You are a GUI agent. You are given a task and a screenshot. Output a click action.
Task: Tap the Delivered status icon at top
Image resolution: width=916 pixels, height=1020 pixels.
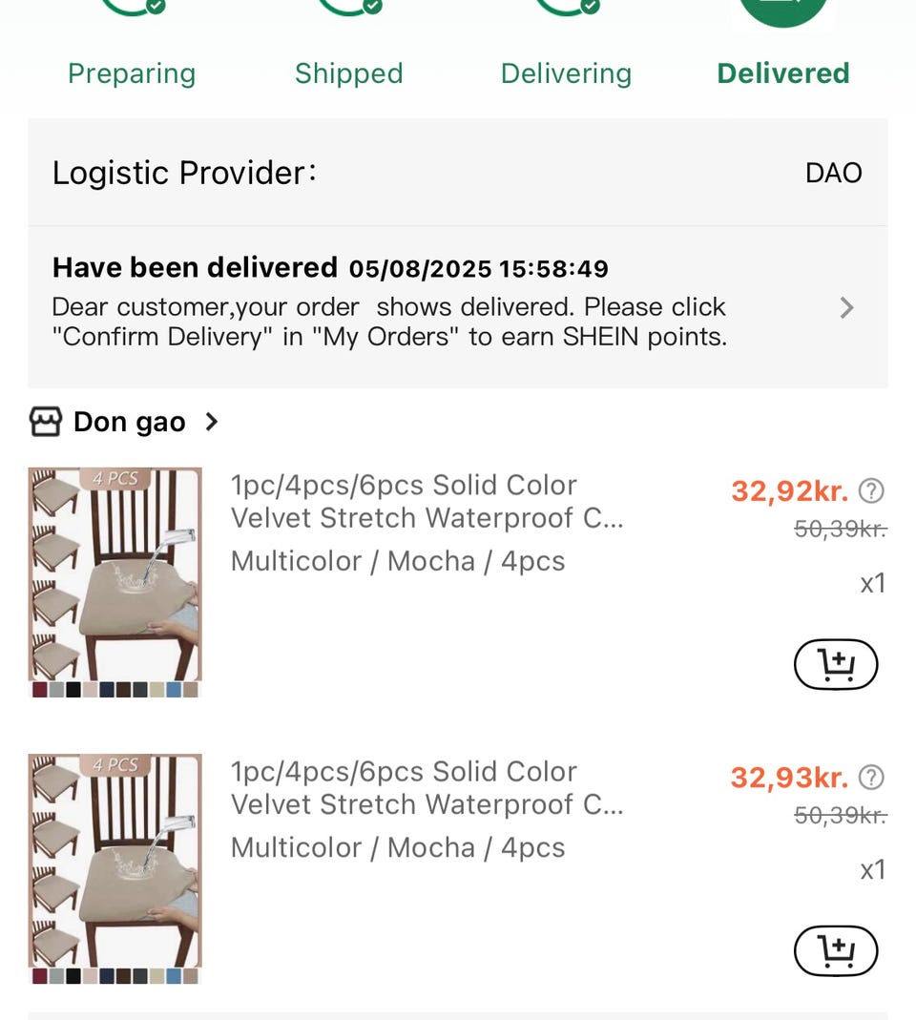pyautogui.click(x=782, y=11)
